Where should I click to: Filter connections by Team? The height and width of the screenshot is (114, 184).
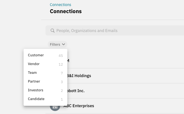pyautogui.click(x=32, y=73)
